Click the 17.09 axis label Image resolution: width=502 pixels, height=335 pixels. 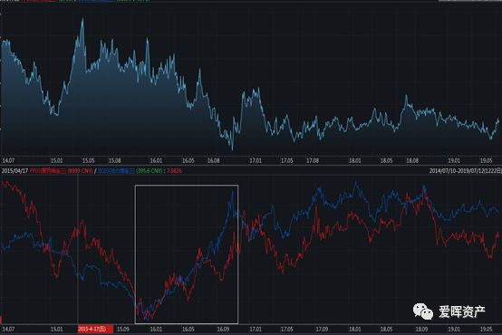pos(322,329)
